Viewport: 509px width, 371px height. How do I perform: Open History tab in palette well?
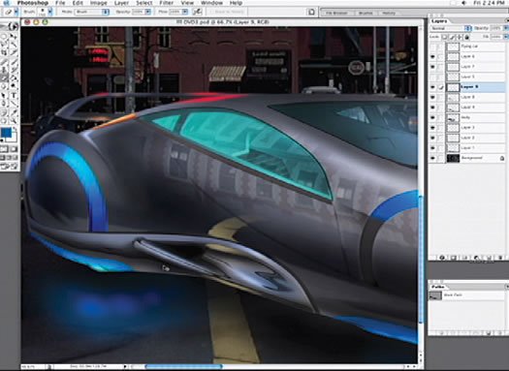pos(389,13)
